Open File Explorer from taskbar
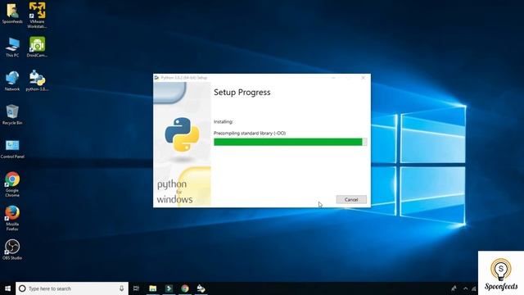524x295 pixels. point(153,288)
